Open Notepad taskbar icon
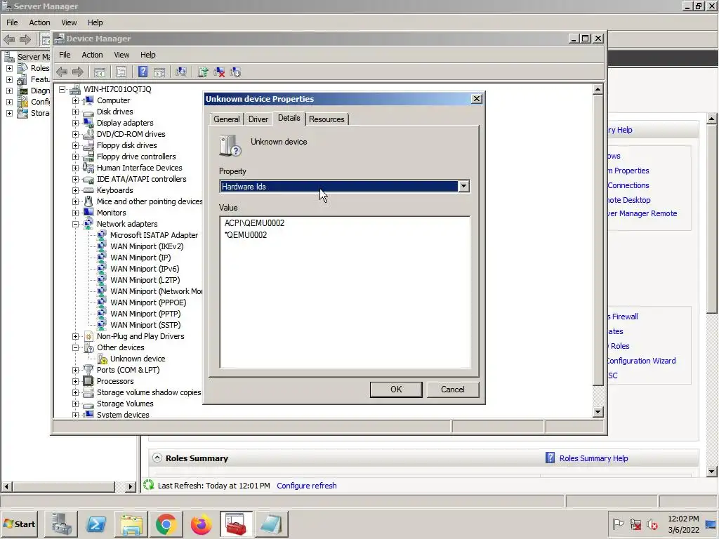The width and height of the screenshot is (719, 539). click(x=271, y=524)
